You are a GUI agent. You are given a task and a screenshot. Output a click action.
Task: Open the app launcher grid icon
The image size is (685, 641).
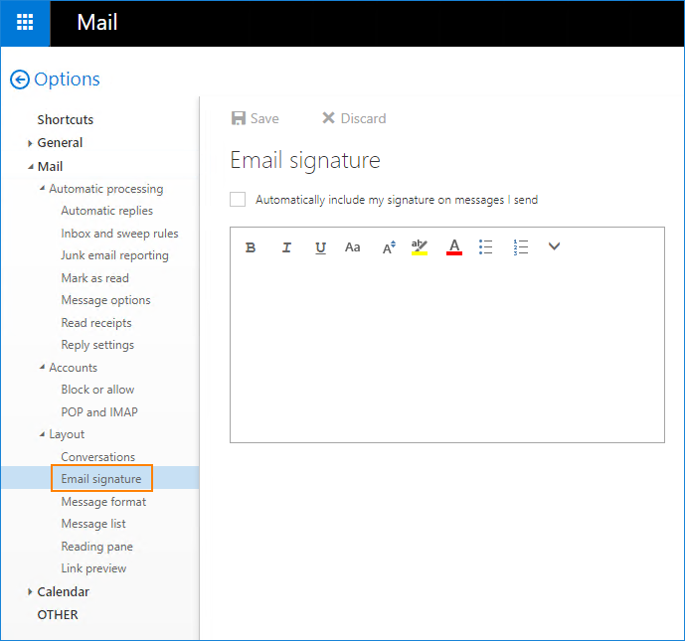point(25,23)
